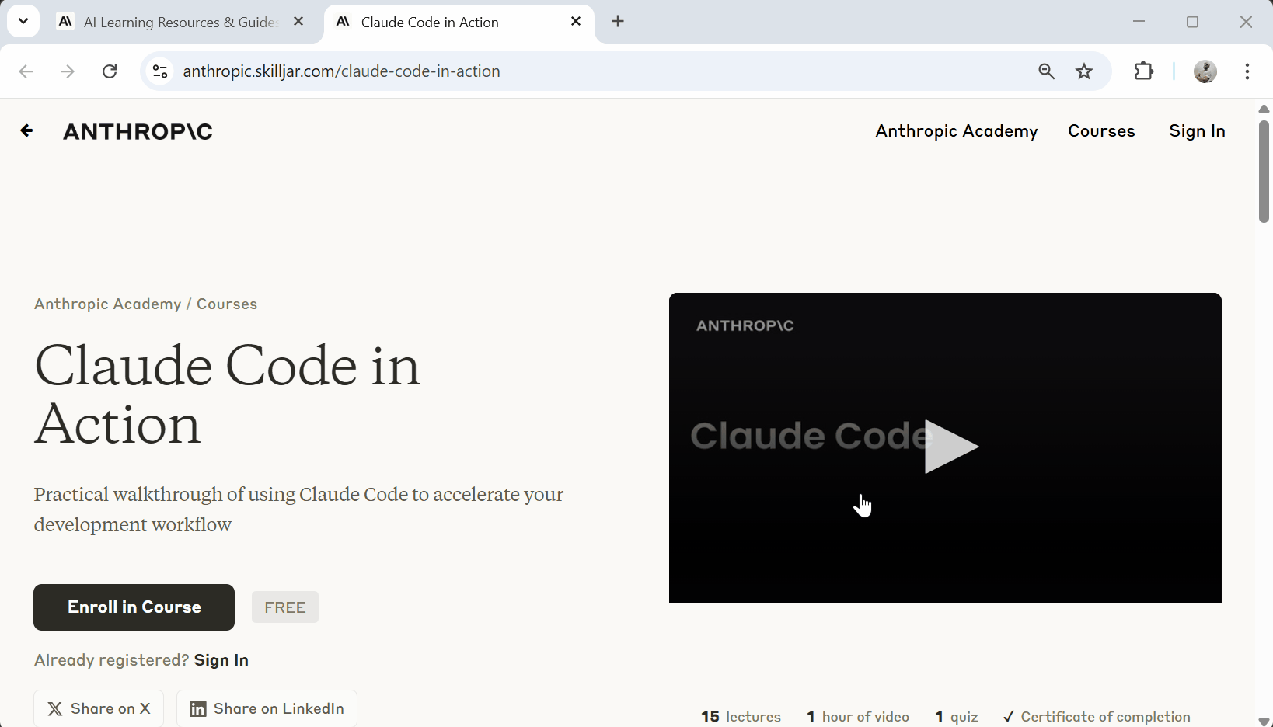Open the browser extensions puzzle icon
Screen dimensions: 1273x727
pos(1144,71)
